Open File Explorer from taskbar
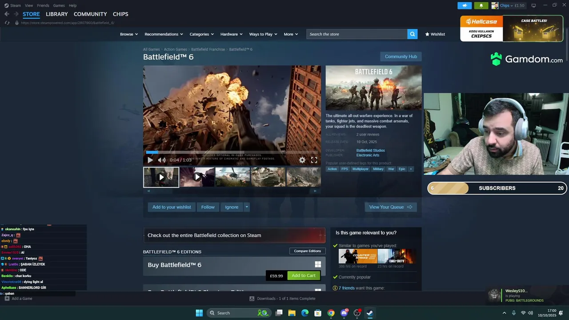 (x=292, y=313)
